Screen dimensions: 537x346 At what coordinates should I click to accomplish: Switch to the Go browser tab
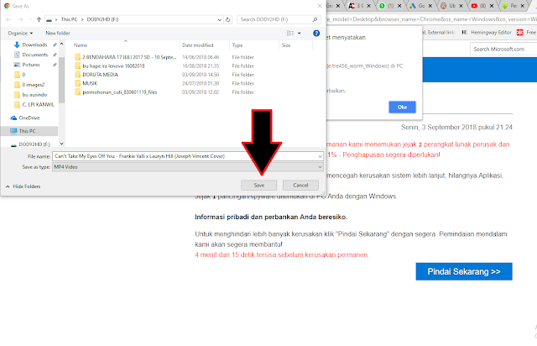(418, 6)
